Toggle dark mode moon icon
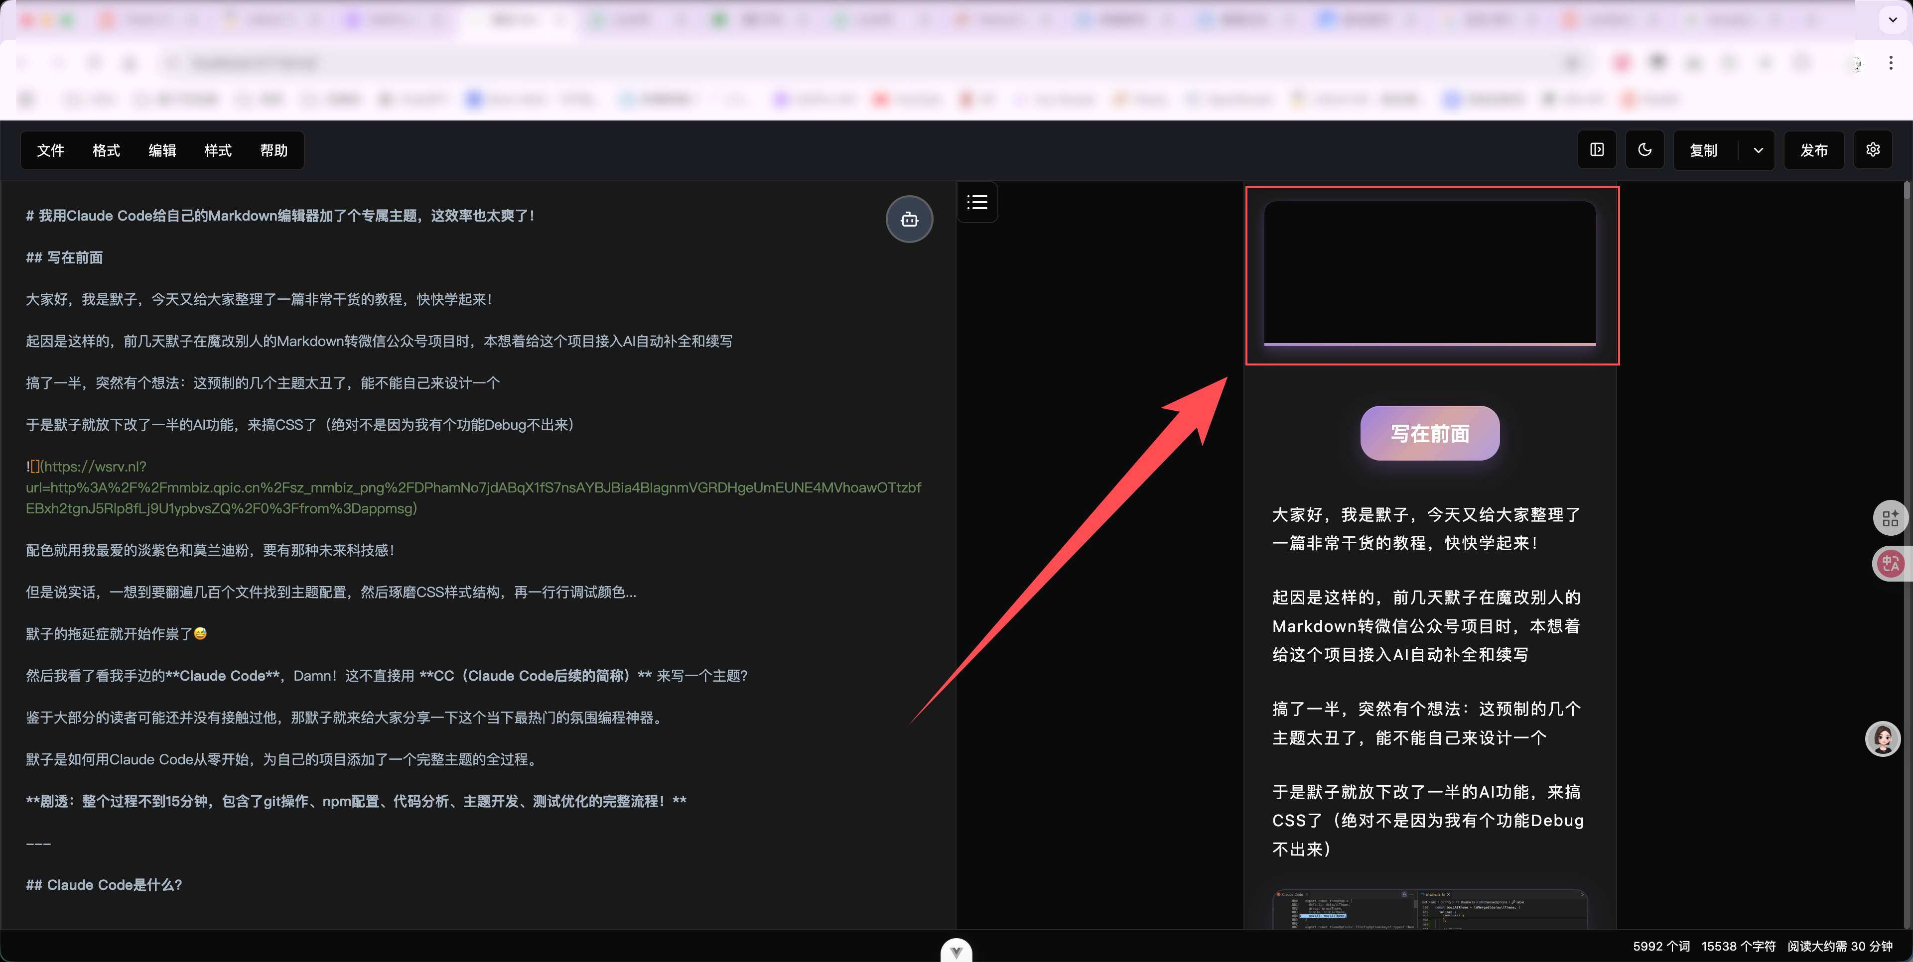This screenshot has width=1913, height=962. click(x=1645, y=150)
